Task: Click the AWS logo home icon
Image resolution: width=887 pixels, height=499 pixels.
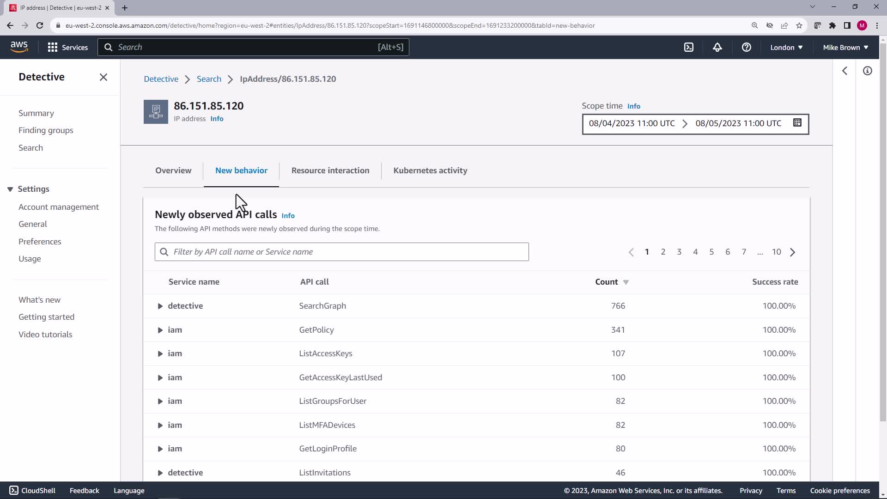Action: (19, 47)
